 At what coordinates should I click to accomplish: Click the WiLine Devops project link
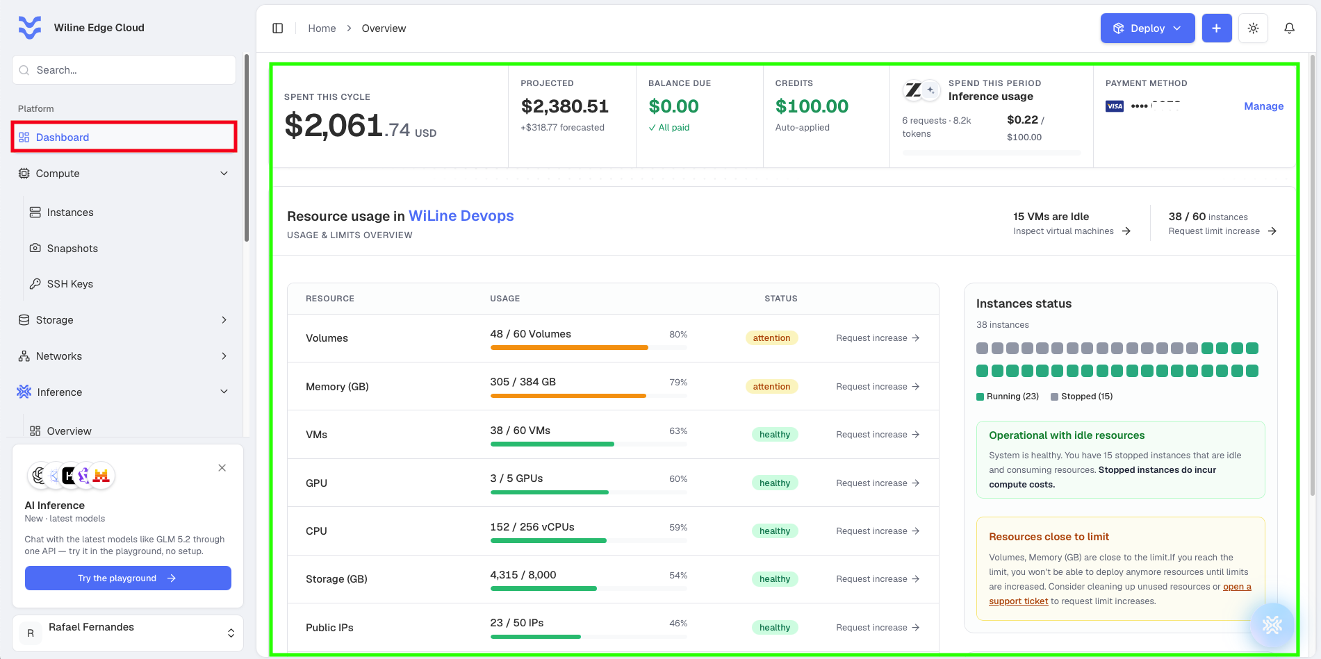tap(461, 216)
